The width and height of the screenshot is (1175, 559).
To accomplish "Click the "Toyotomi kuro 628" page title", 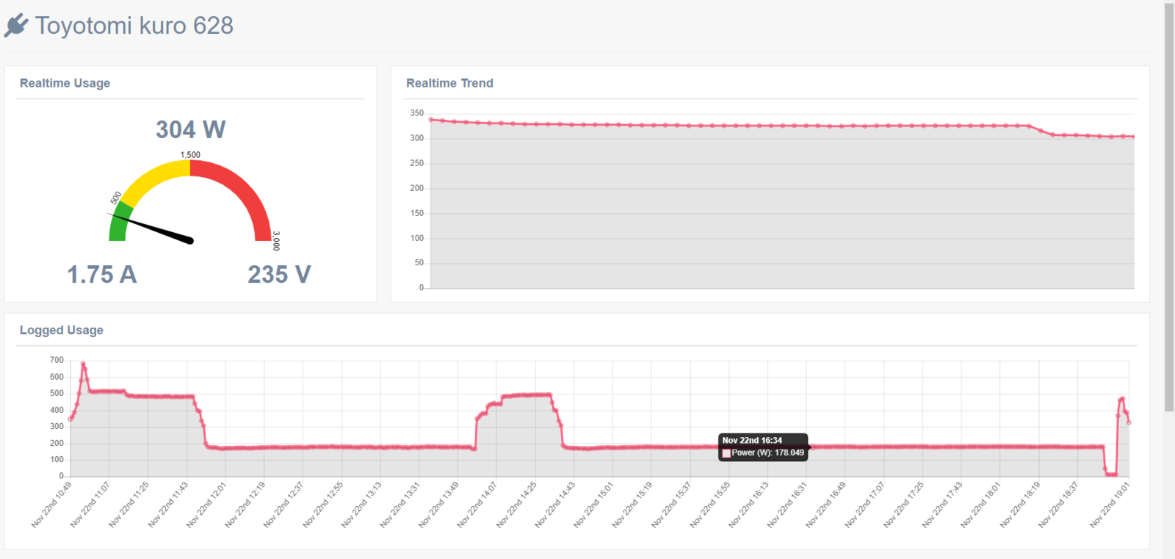I will 134,26.
